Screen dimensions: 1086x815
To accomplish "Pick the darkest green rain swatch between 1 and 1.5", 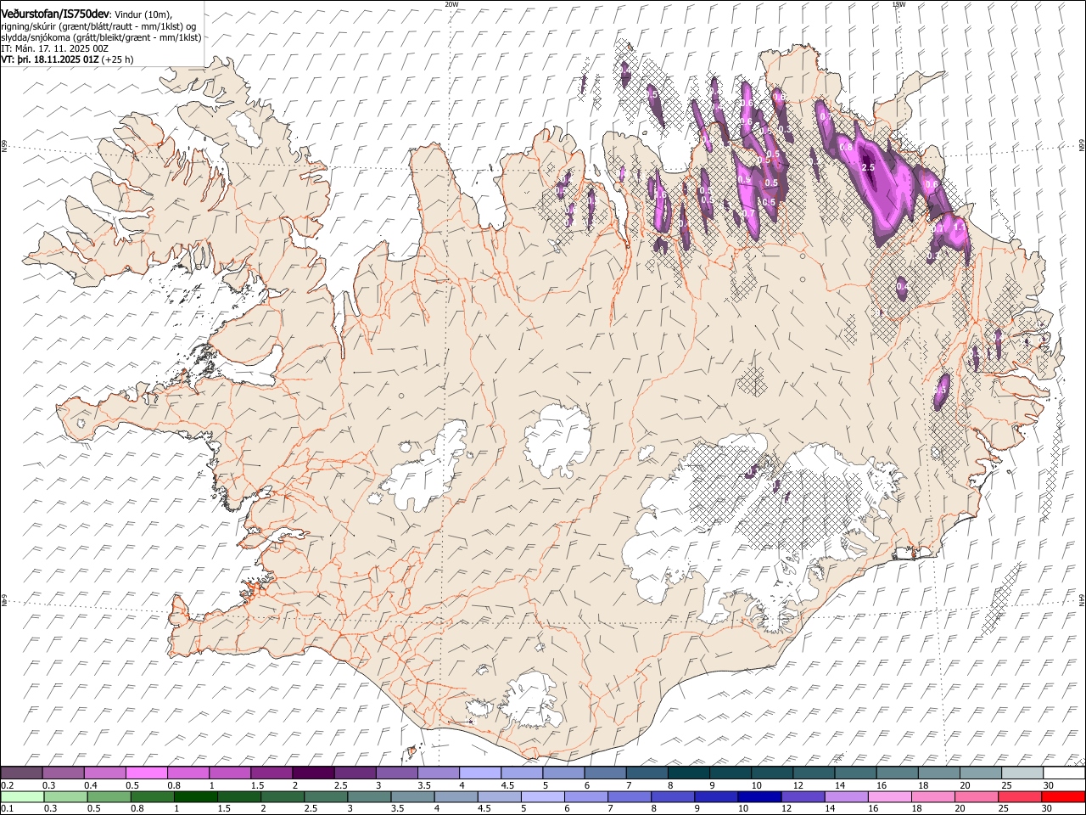I will click(196, 796).
